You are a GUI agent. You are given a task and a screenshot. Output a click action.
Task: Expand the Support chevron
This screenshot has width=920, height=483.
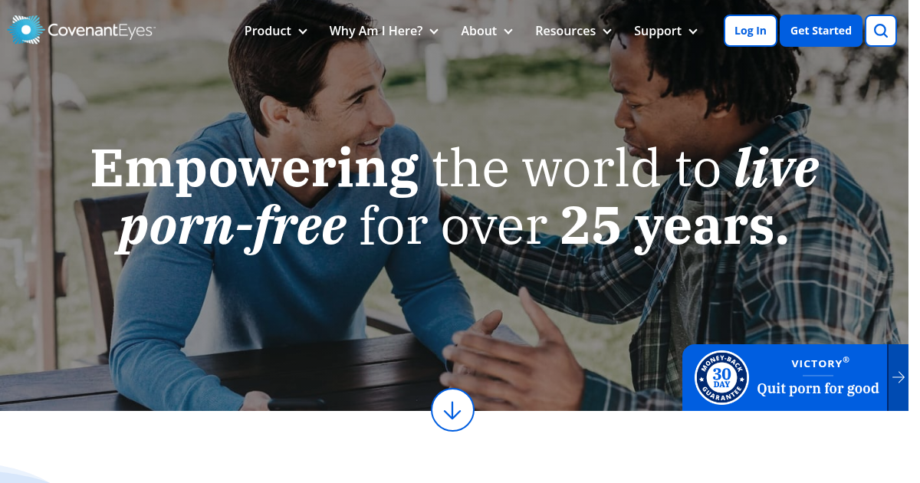[693, 31]
